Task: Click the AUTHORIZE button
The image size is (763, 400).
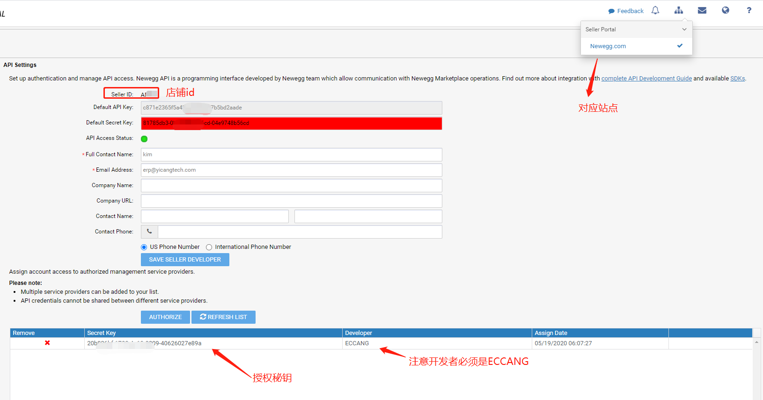Action: (x=165, y=317)
